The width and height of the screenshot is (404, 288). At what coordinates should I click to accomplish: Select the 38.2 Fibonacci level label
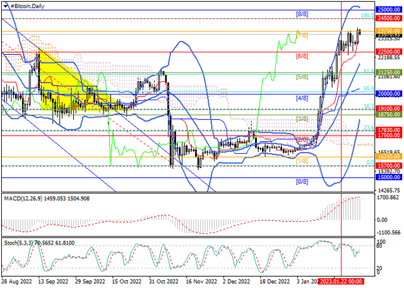[x=369, y=106]
